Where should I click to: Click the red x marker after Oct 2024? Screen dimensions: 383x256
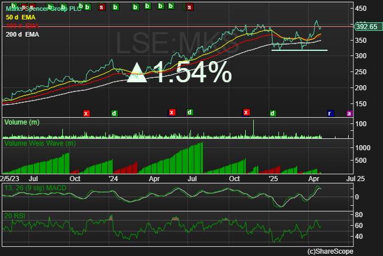[x=246, y=113]
